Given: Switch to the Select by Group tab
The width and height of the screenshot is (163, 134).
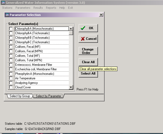Looking at the screenshot, I should pyautogui.click(x=20, y=96).
